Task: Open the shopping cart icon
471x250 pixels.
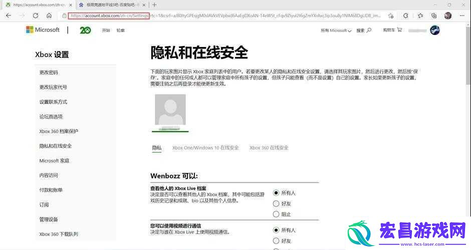Action: coord(399,29)
